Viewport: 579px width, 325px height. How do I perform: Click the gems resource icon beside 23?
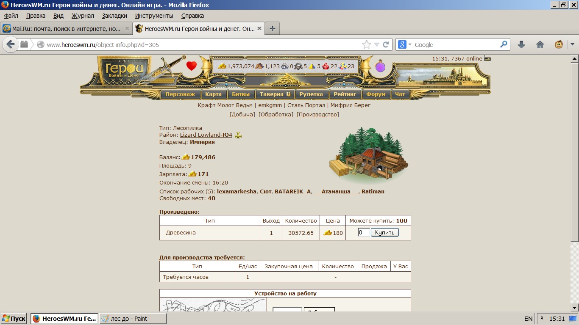tap(342, 66)
